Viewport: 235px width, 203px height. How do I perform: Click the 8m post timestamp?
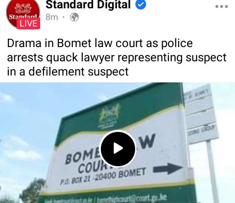tap(52, 17)
